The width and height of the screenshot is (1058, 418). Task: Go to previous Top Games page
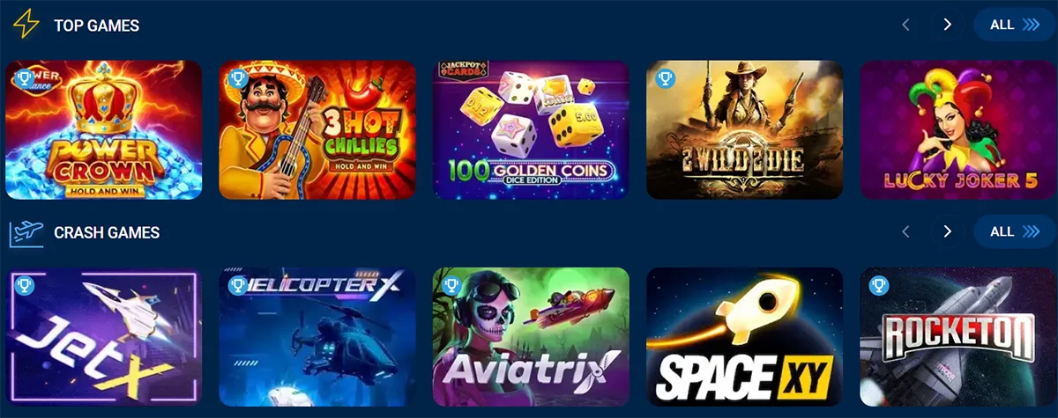[x=905, y=25]
